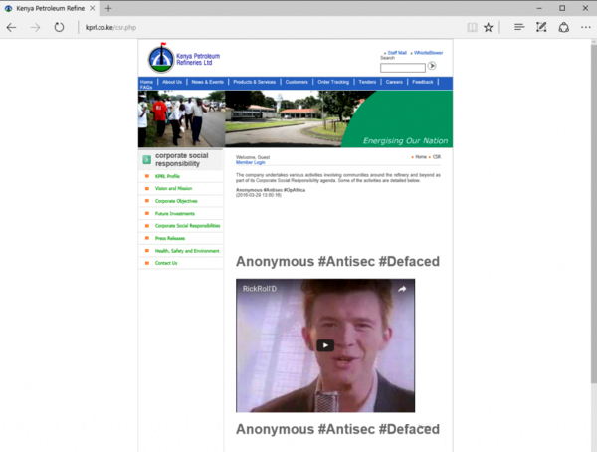Click CSR in the breadcrumb trail
The height and width of the screenshot is (452, 597).
[437, 157]
